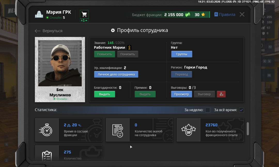This screenshot has width=279, height=167.
Task: Click the red remove-employee icon button
Action: click(221, 94)
